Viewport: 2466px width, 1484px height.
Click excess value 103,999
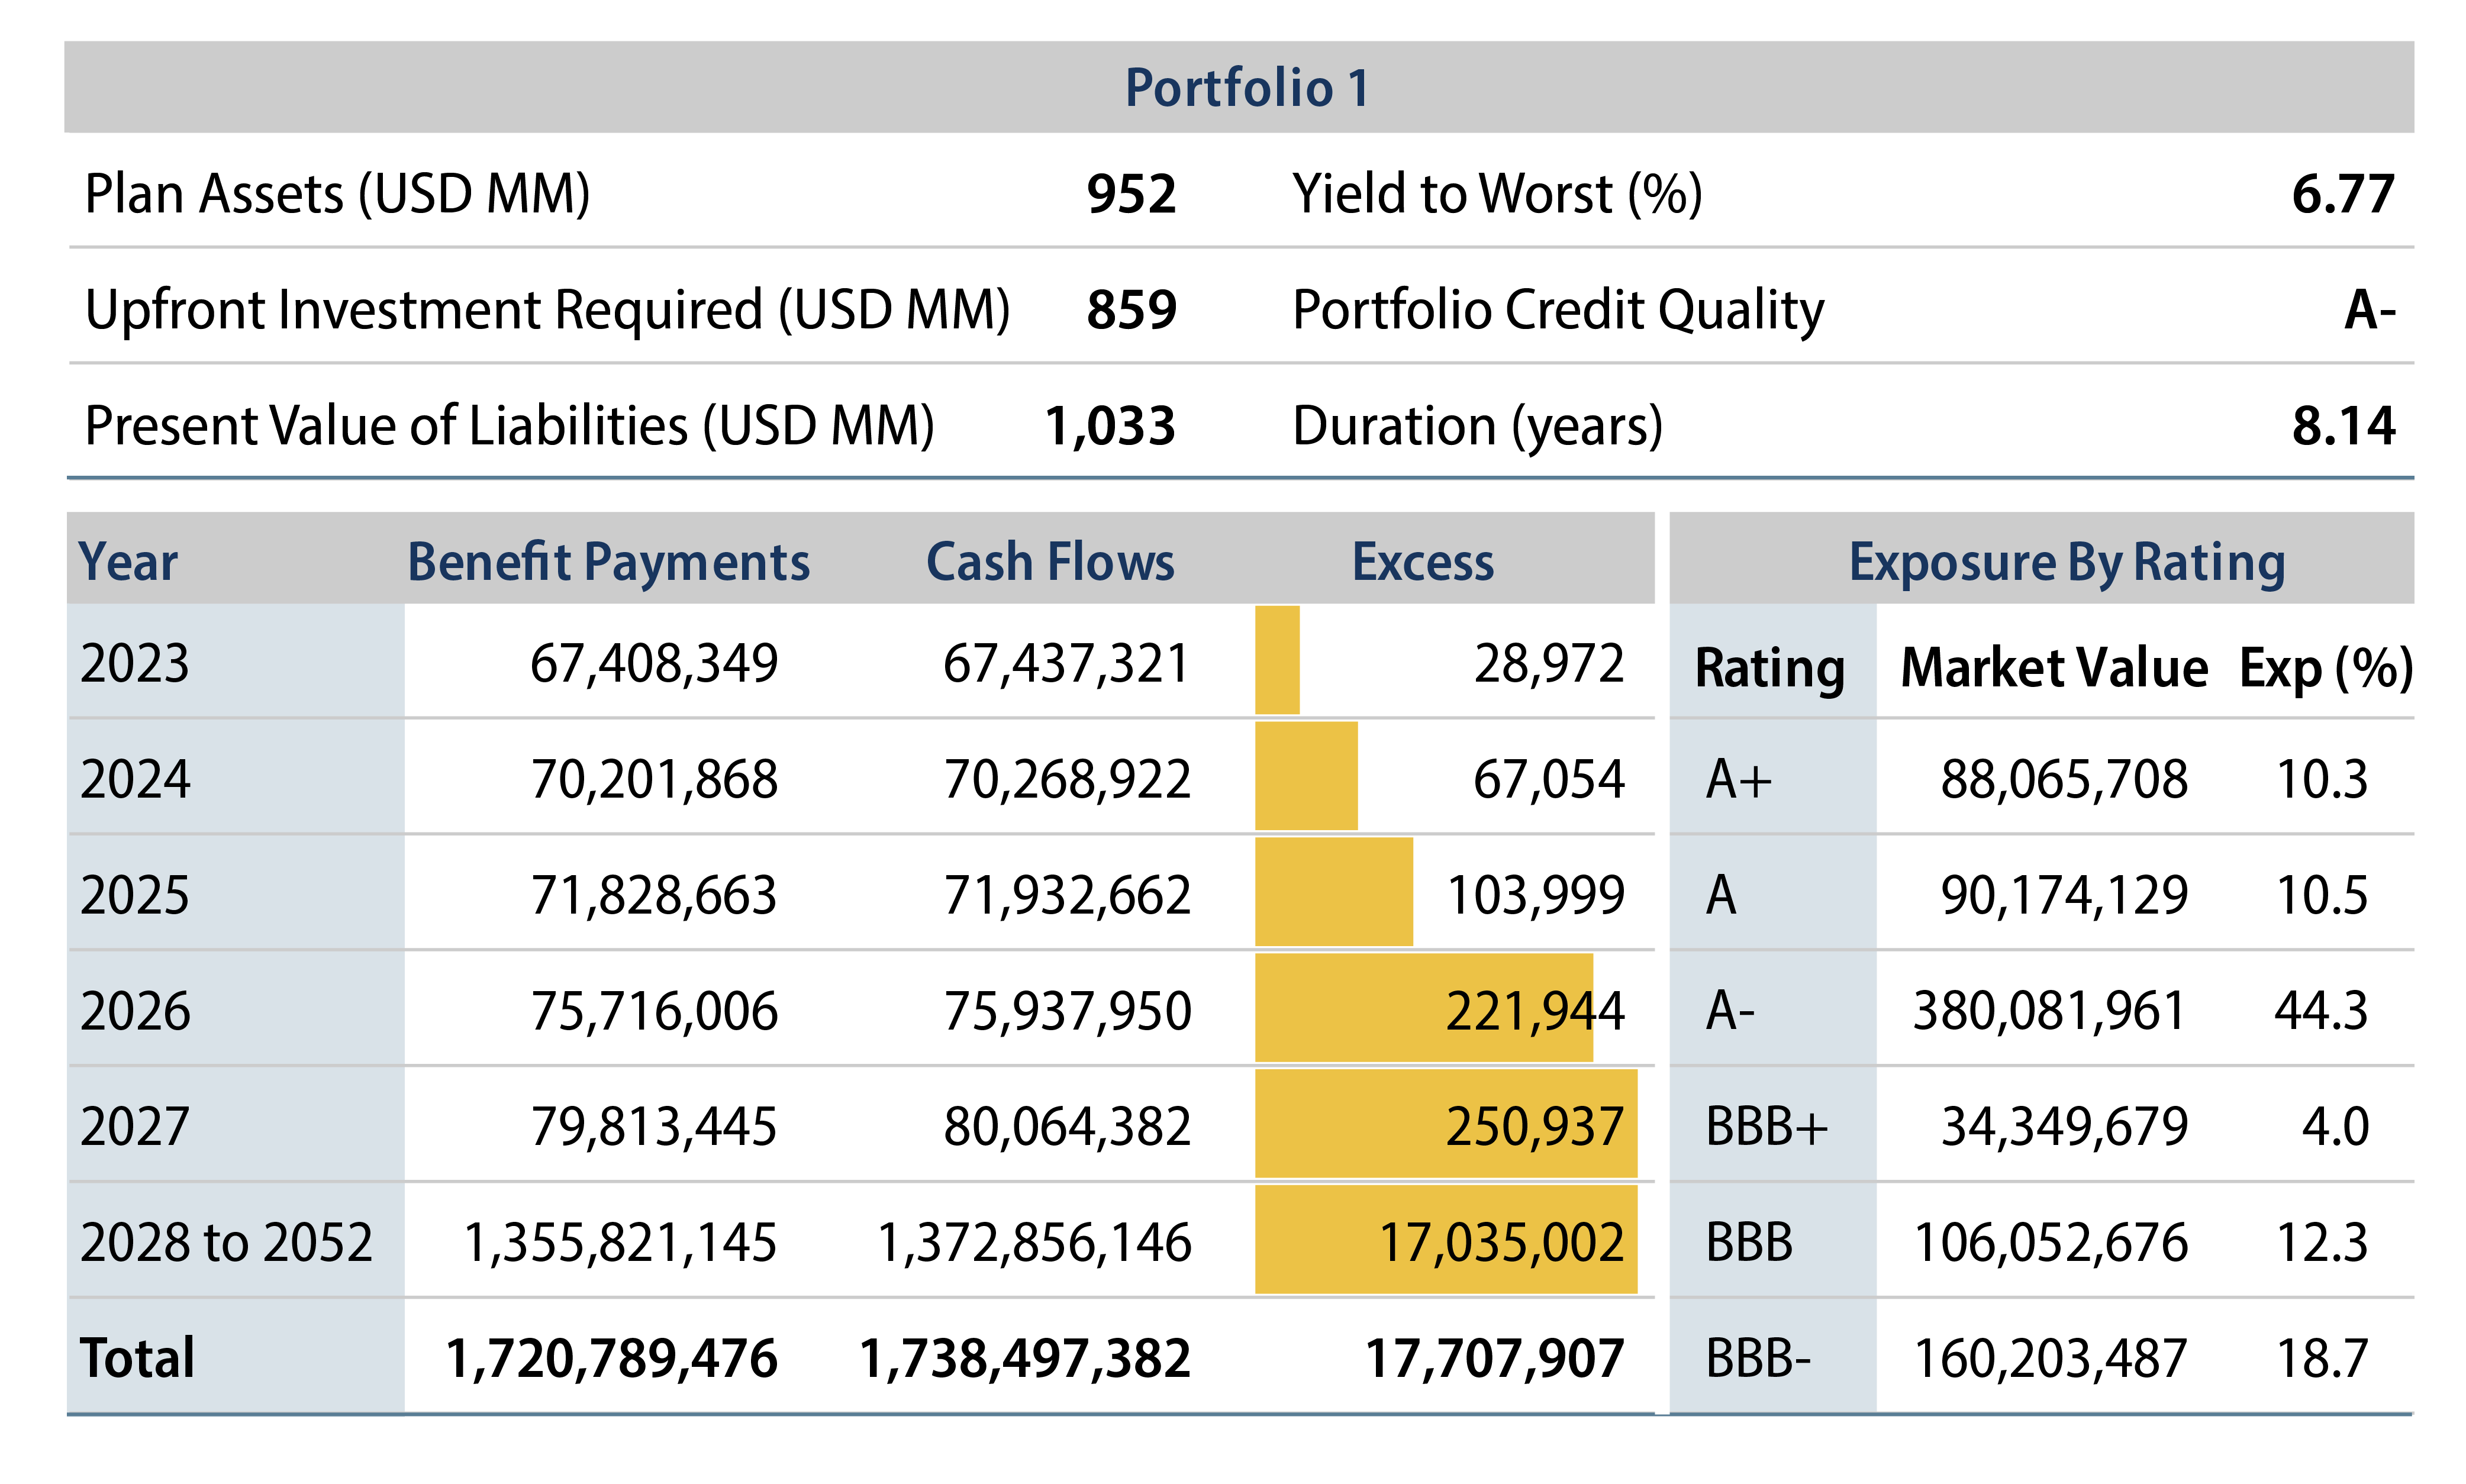[1536, 896]
